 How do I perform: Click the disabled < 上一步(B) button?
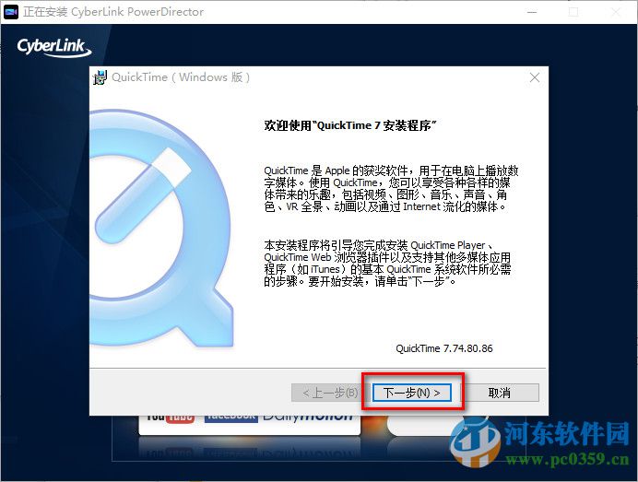pos(330,393)
